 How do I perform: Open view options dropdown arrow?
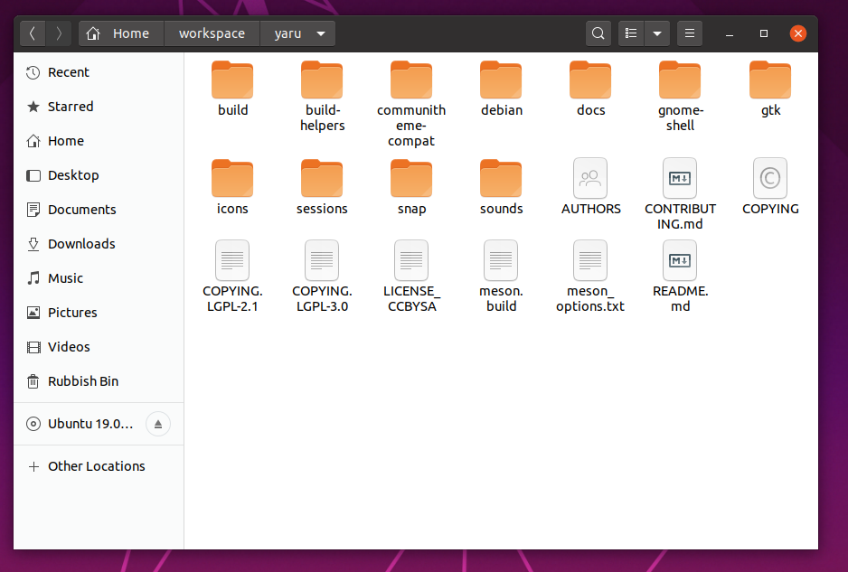pos(657,33)
